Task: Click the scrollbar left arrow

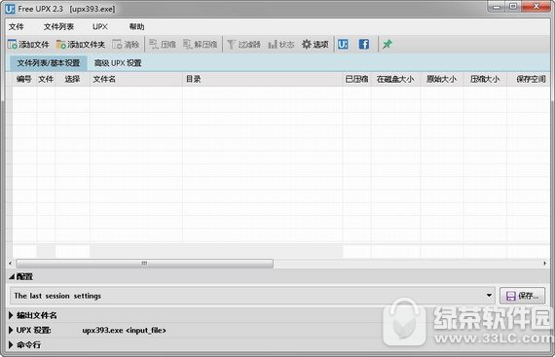Action: 11,264
